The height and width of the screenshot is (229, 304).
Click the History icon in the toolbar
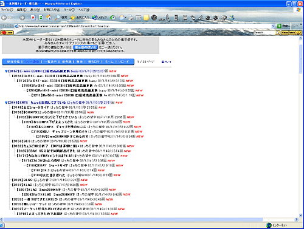[x=112, y=18]
